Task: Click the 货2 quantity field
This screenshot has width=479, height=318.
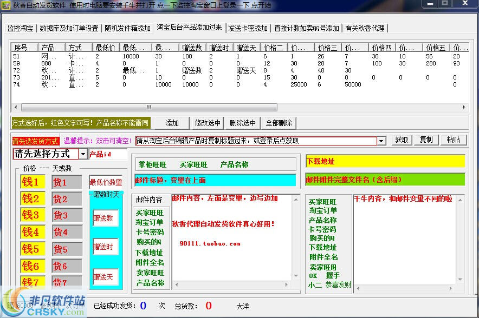Action: pyautogui.click(x=67, y=199)
